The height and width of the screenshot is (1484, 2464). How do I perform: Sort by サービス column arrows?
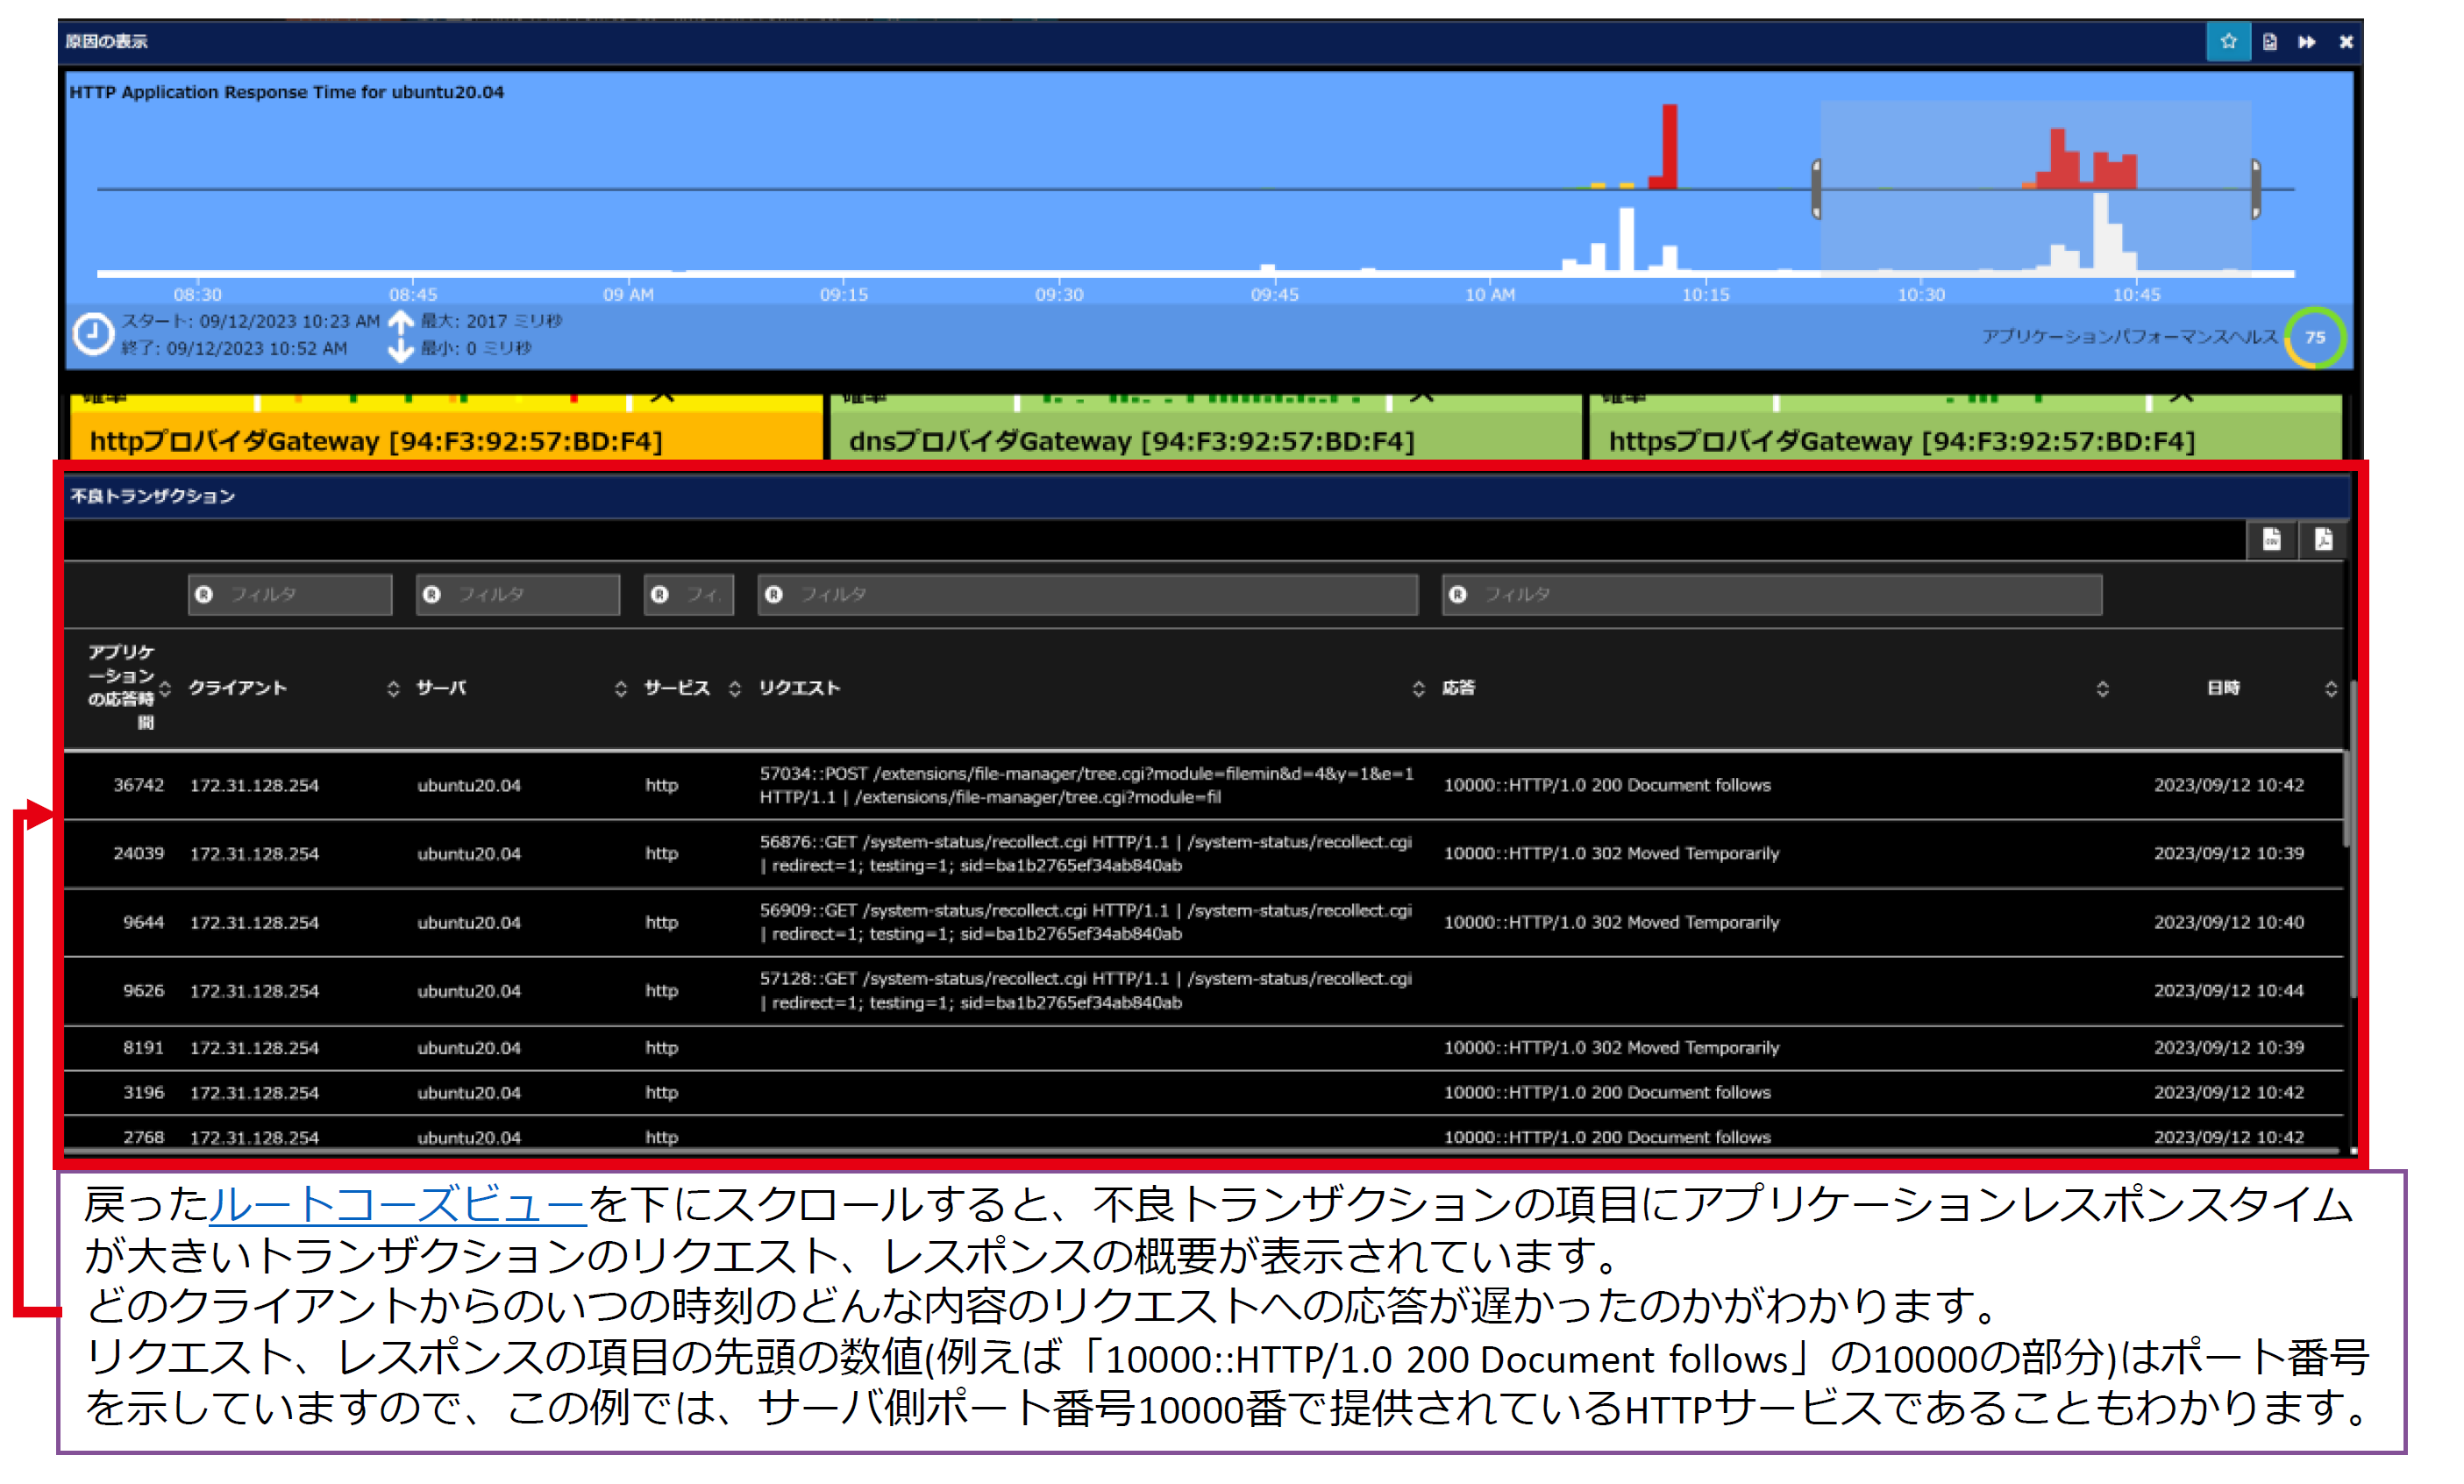point(735,689)
